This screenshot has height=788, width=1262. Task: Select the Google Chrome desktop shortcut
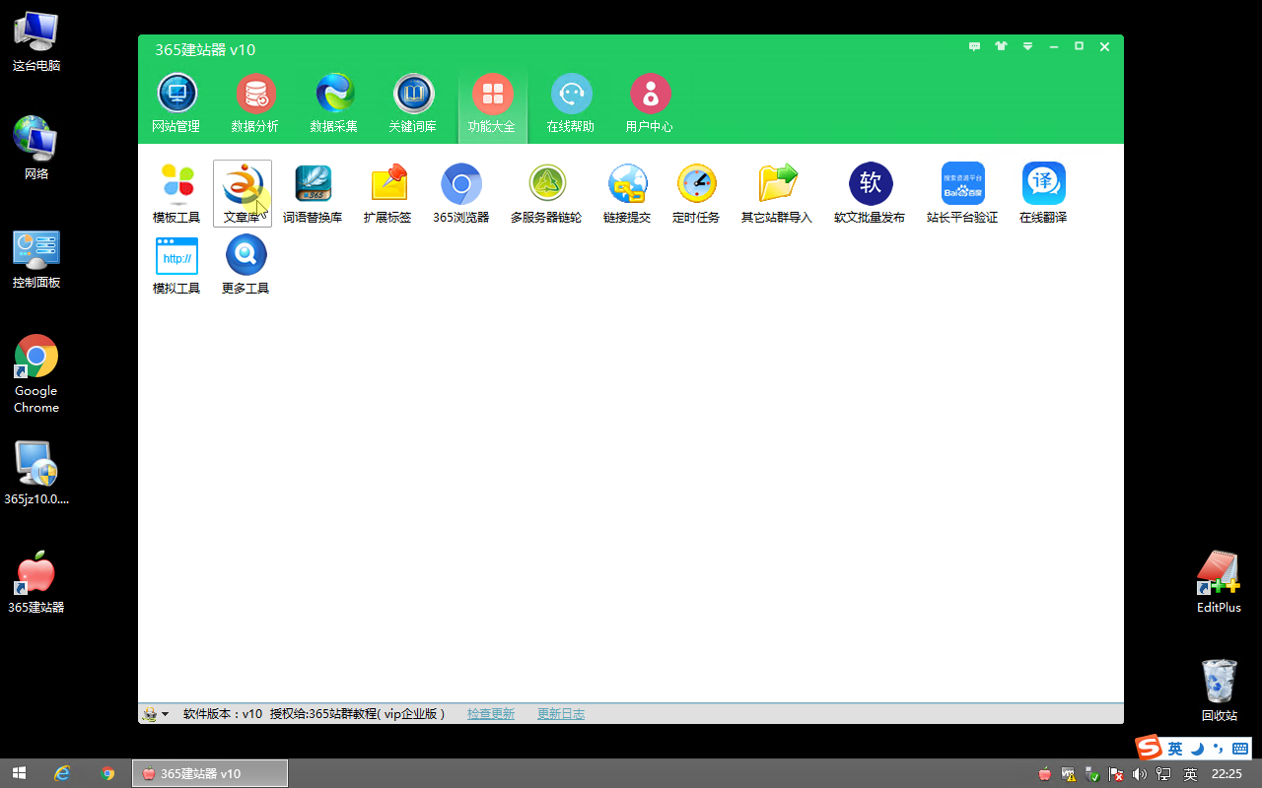pyautogui.click(x=36, y=374)
